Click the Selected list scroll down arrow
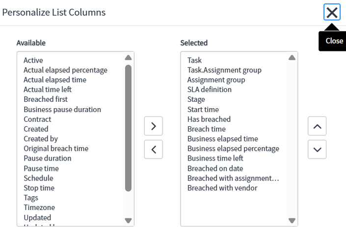 292,220
